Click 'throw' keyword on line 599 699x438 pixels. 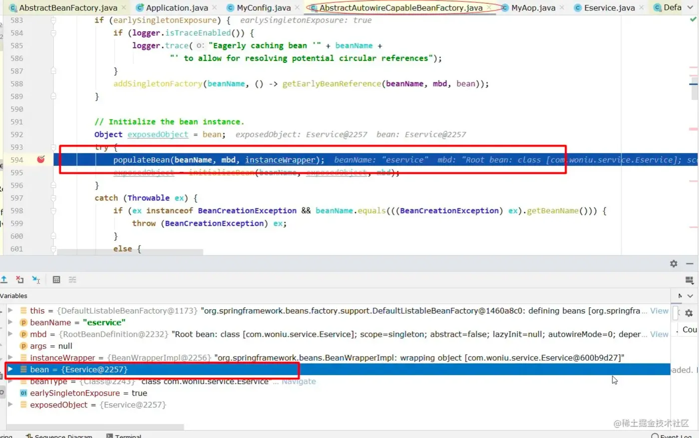144,223
